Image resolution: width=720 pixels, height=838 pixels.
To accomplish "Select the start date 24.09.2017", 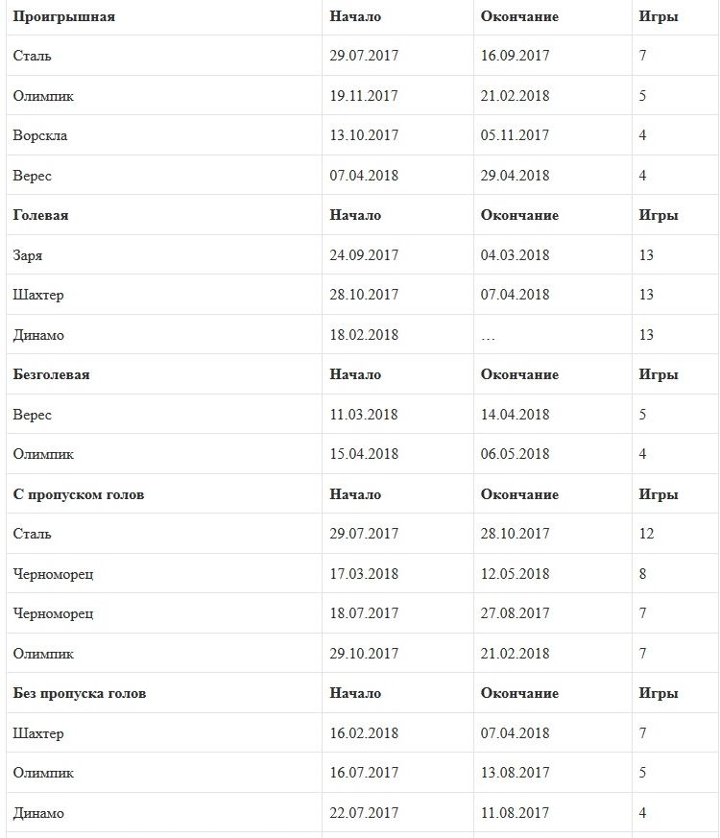I will pos(364,255).
